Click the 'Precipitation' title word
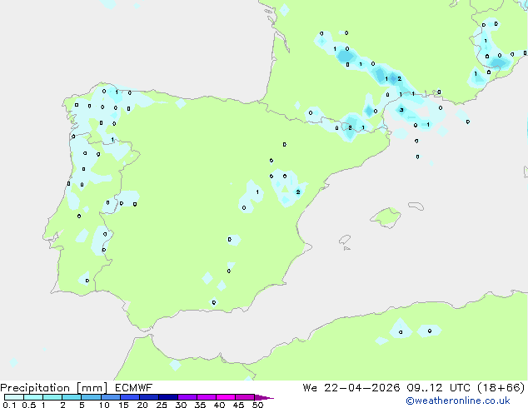The height and width of the screenshot is (408, 528). tap(35, 388)
